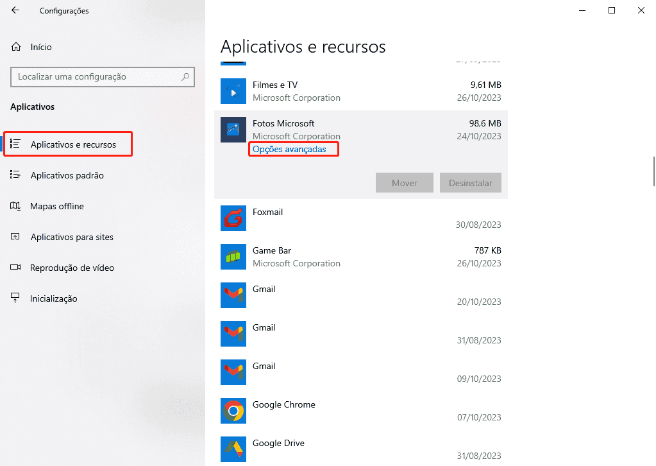Click the Filmes e TV app icon
The width and height of the screenshot is (656, 466).
233,91
